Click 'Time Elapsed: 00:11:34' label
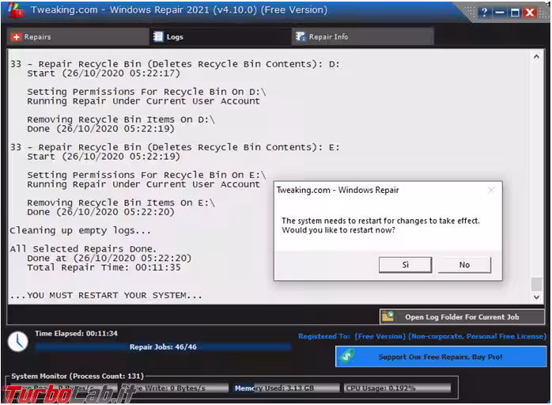This screenshot has width=552, height=405. (x=76, y=333)
